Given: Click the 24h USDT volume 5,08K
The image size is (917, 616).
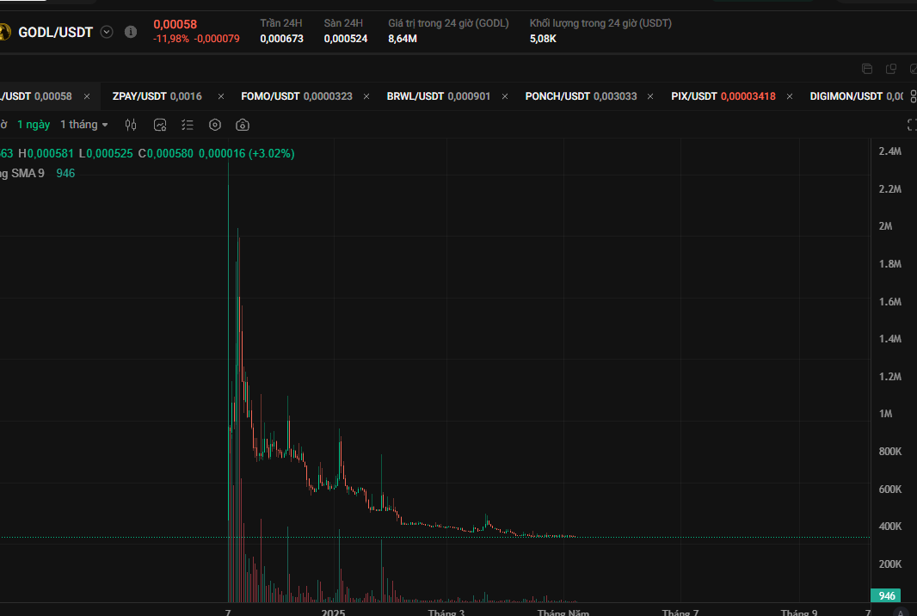Looking at the screenshot, I should (543, 39).
